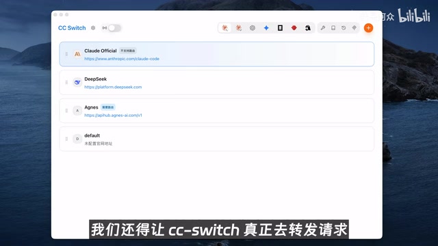The image size is (438, 246).
Task: Click the 未配置官网地址 text
Action: (99, 143)
